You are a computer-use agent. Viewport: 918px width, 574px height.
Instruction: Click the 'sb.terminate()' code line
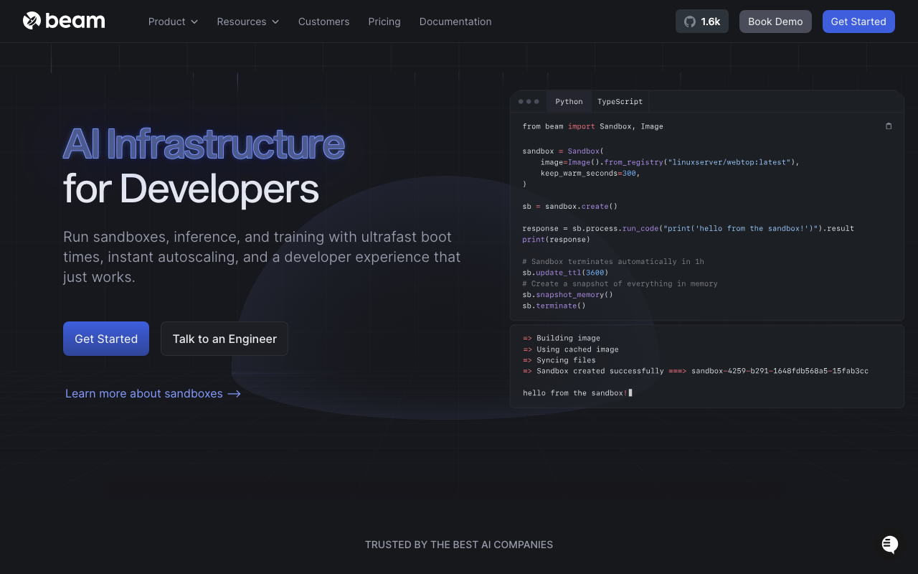pos(554,306)
